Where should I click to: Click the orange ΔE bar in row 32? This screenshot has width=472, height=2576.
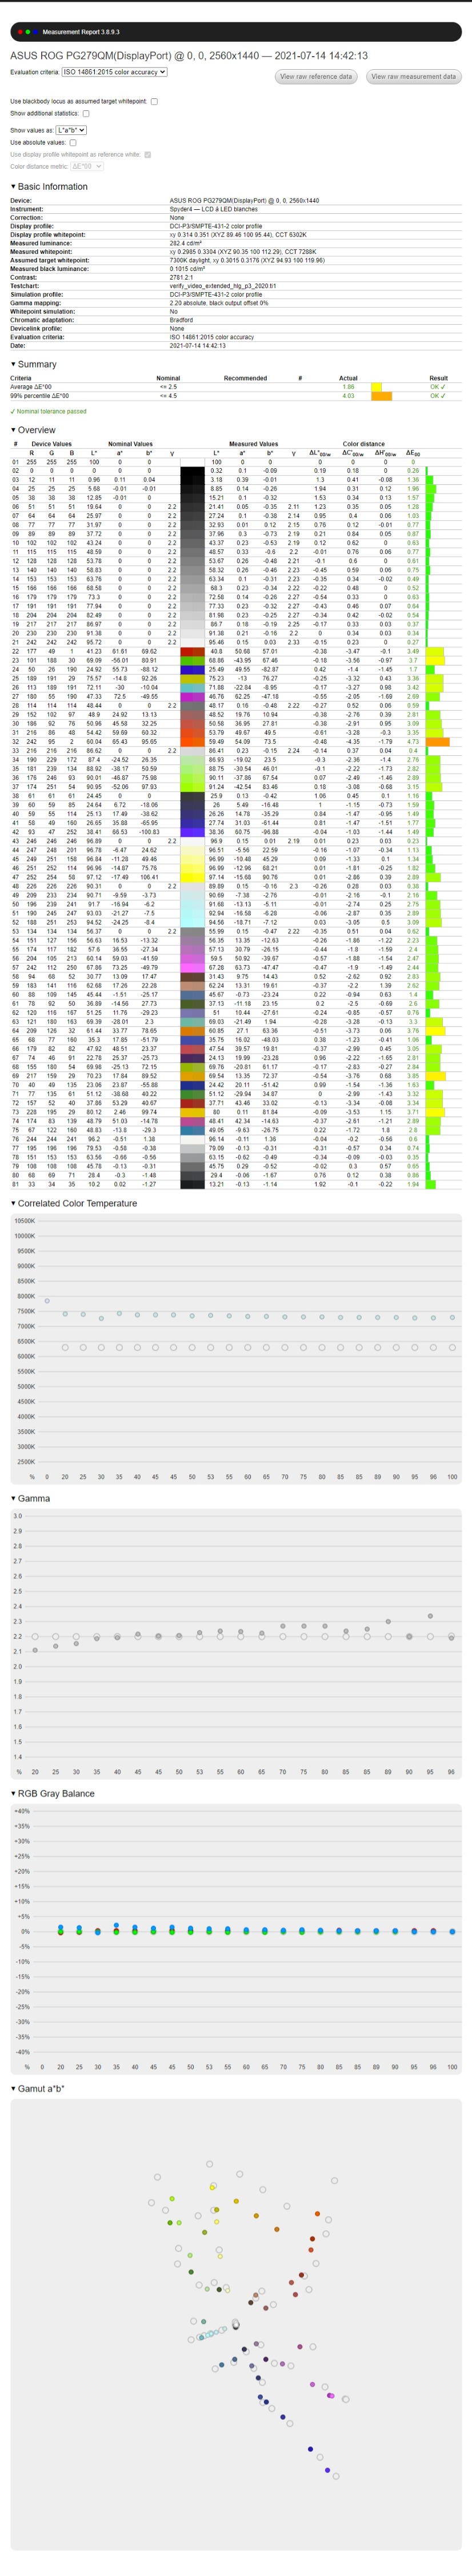point(438,741)
